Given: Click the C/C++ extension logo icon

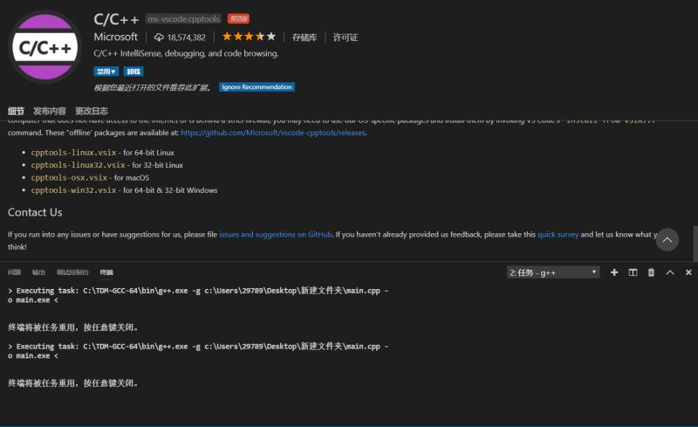Looking at the screenshot, I should (45, 47).
